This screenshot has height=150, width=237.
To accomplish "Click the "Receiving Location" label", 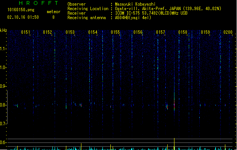I will (88, 9).
